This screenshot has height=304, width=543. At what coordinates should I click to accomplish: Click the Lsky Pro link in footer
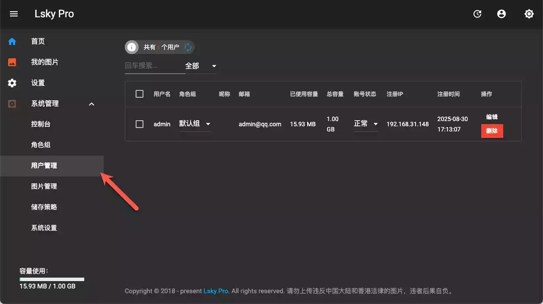[216, 291]
